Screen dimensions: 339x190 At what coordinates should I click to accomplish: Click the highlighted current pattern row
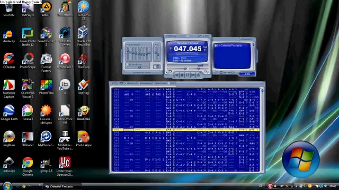[x=186, y=130]
